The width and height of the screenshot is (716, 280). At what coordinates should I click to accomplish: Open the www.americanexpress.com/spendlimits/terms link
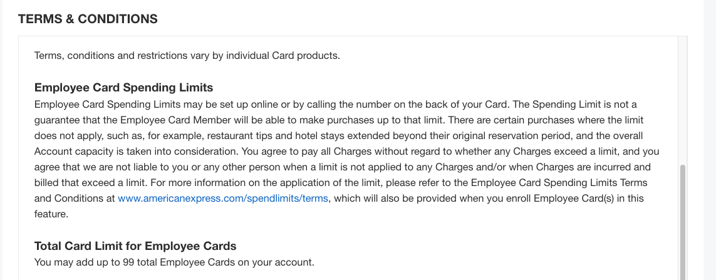tap(223, 199)
